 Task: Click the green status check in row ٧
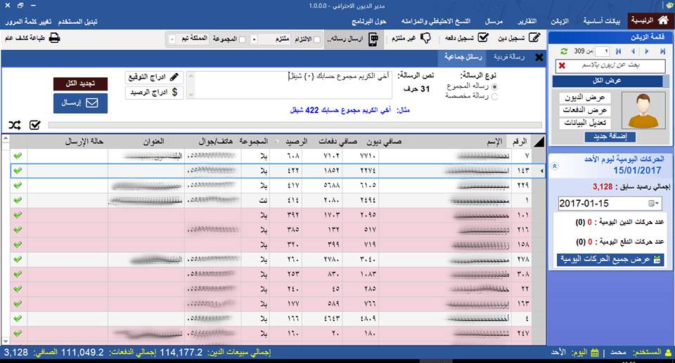tap(18, 156)
